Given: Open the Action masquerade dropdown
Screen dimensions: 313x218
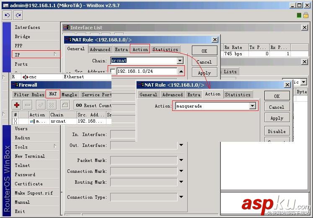Looking at the screenshot, I should pos(253,106).
